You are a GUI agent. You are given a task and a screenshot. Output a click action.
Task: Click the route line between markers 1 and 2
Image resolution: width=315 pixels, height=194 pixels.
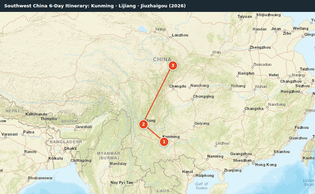pyautogui.click(x=154, y=133)
